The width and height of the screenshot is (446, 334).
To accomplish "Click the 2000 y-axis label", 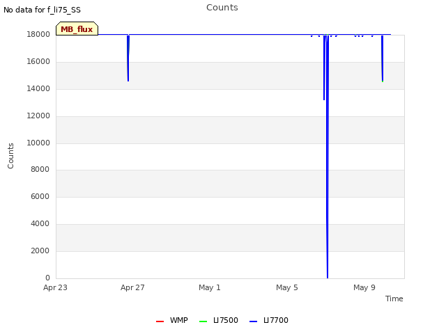I will [40, 250].
